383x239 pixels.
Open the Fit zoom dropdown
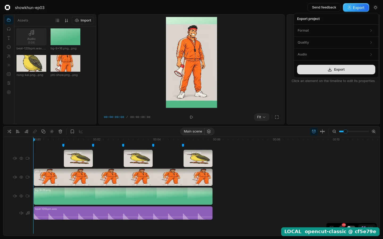click(x=261, y=117)
